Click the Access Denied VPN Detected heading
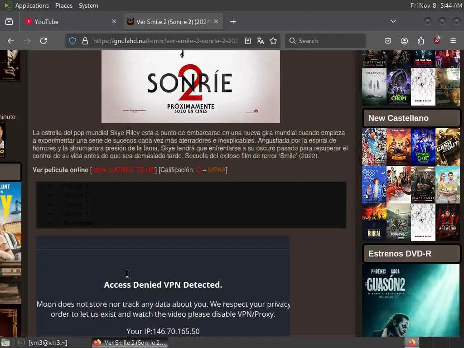Screen dimensions: 464x348 [x=163, y=285]
